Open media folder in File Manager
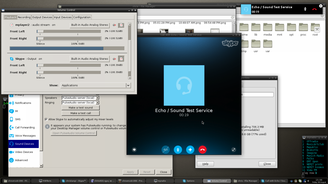 pyautogui.click(x=268, y=29)
